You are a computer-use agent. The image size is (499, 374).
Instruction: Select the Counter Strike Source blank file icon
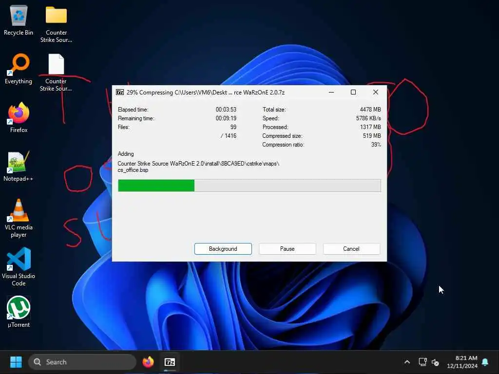point(56,73)
